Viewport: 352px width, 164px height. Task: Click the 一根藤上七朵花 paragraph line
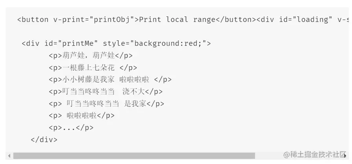pos(93,68)
